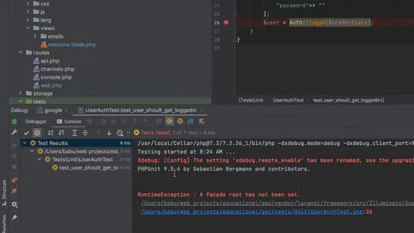Expand the lang folder
414x233 pixels.
28,20
